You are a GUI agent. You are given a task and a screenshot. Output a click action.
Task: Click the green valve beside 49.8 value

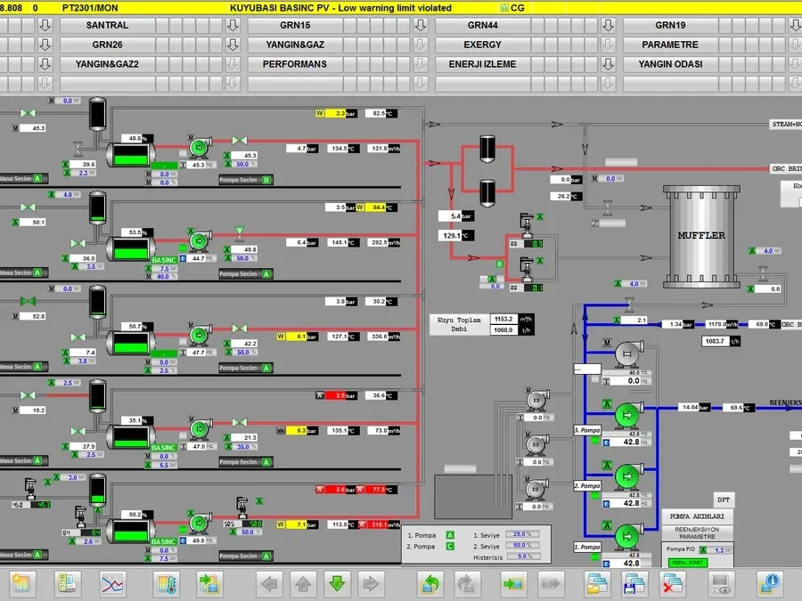coord(240,233)
